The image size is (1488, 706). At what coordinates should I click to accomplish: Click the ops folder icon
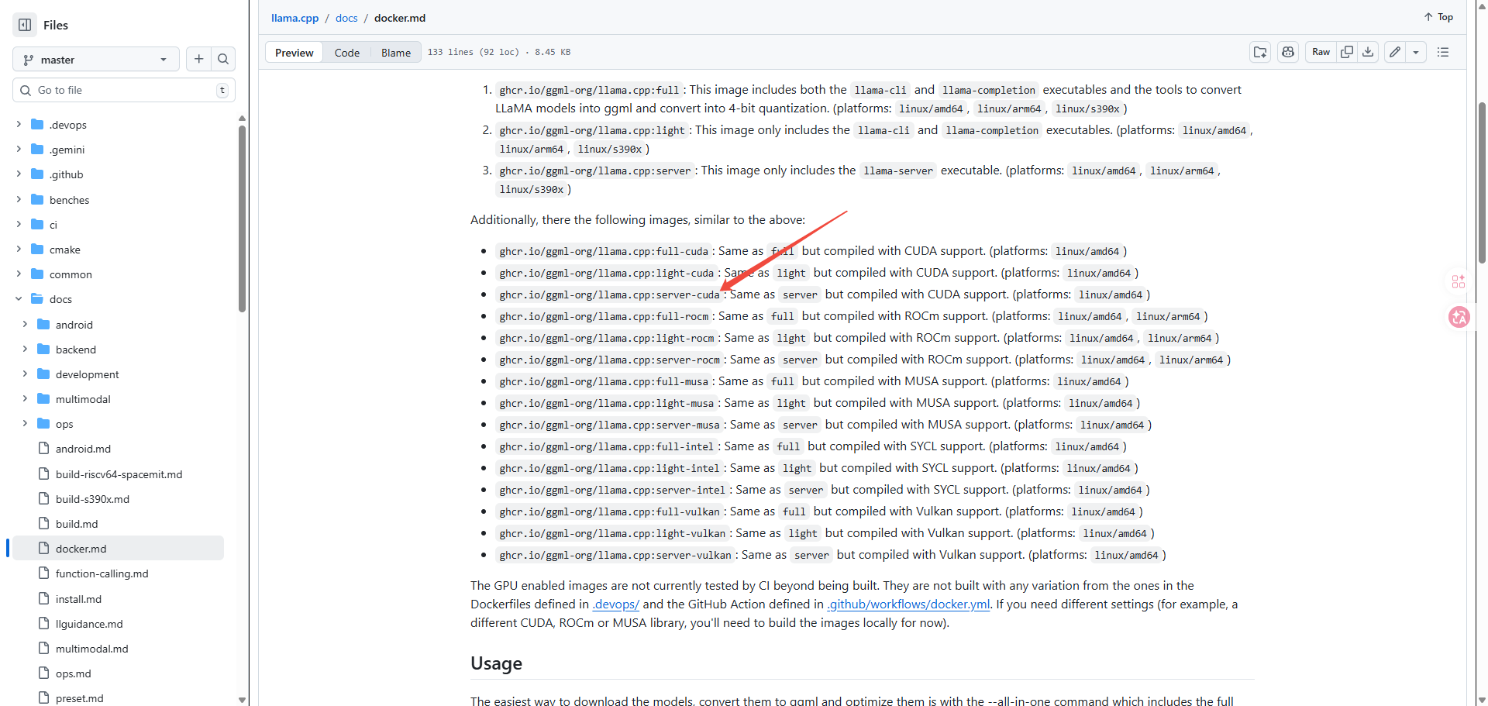tap(43, 423)
